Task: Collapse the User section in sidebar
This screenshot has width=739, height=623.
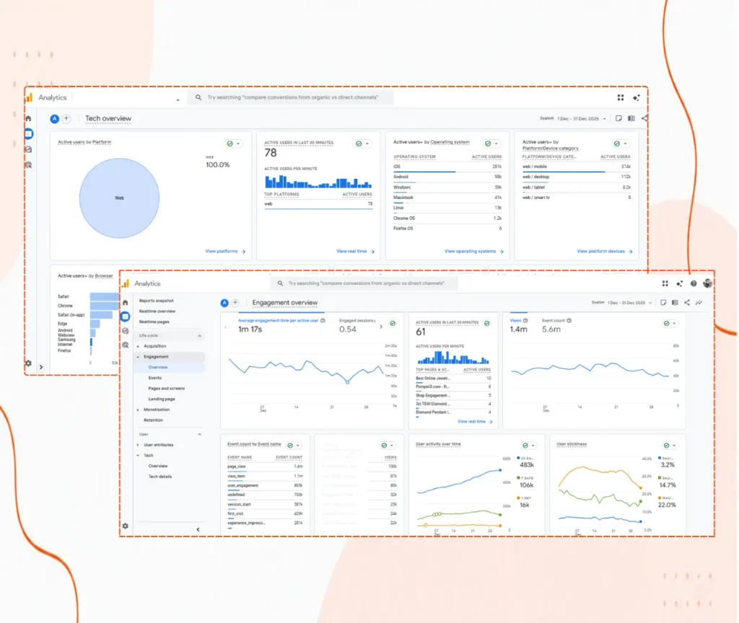Action: (x=199, y=434)
